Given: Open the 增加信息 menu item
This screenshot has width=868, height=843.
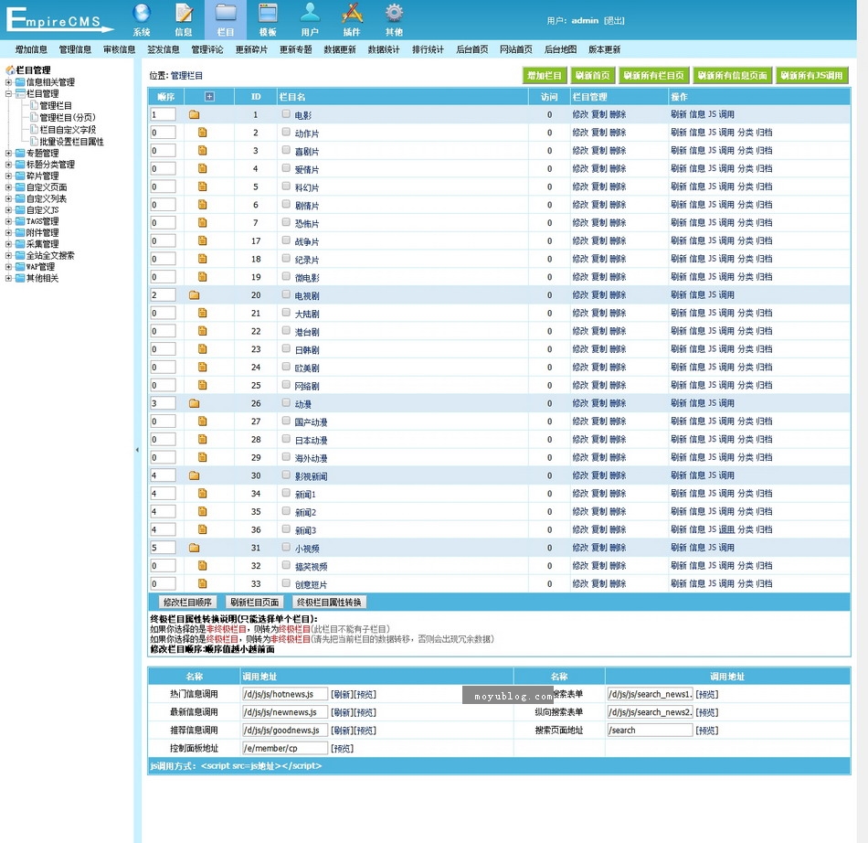Looking at the screenshot, I should 31,49.
